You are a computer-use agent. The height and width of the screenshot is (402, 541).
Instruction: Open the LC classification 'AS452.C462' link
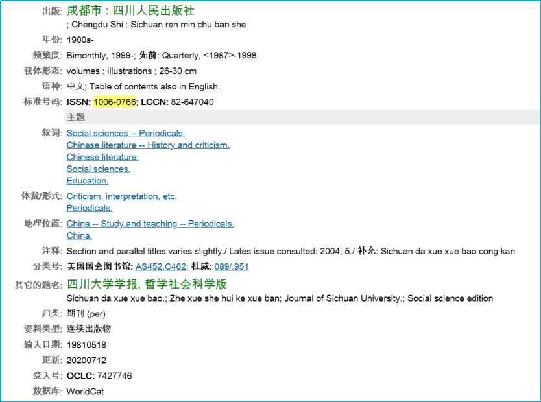click(161, 266)
